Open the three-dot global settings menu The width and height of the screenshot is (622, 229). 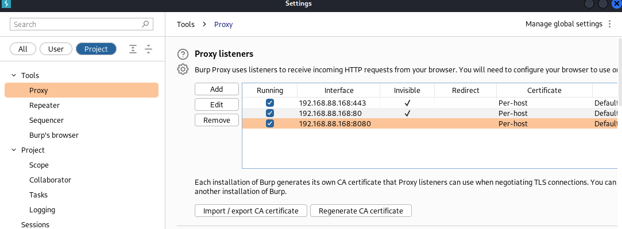610,24
